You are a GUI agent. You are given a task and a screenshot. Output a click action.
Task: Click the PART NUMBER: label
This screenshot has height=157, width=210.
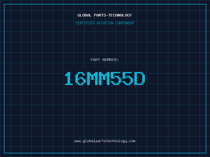click(104, 60)
